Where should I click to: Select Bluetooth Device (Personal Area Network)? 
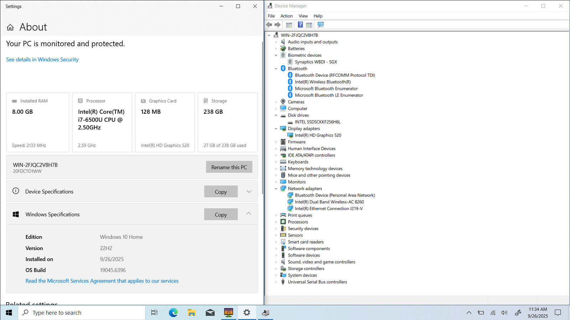[335, 195]
